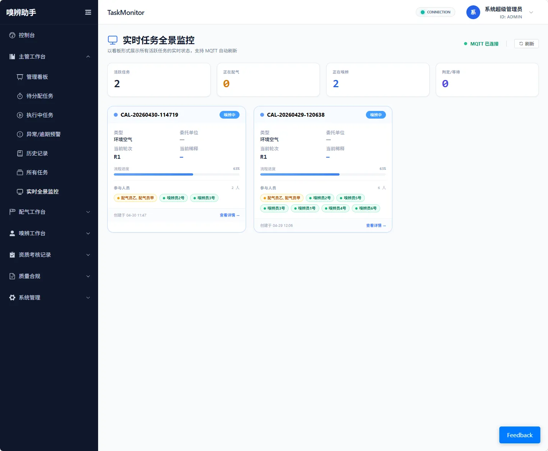Click the TaskMonitor breadcrumb title
The height and width of the screenshot is (451, 548).
pos(126,13)
